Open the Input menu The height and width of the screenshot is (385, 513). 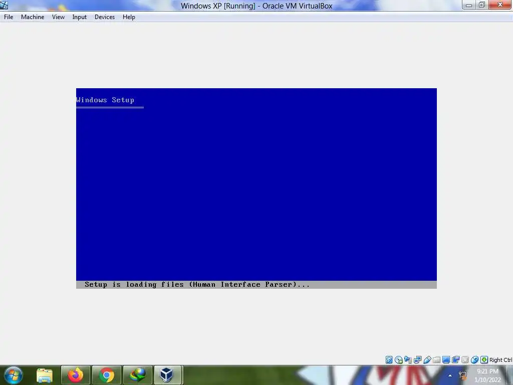pos(80,17)
